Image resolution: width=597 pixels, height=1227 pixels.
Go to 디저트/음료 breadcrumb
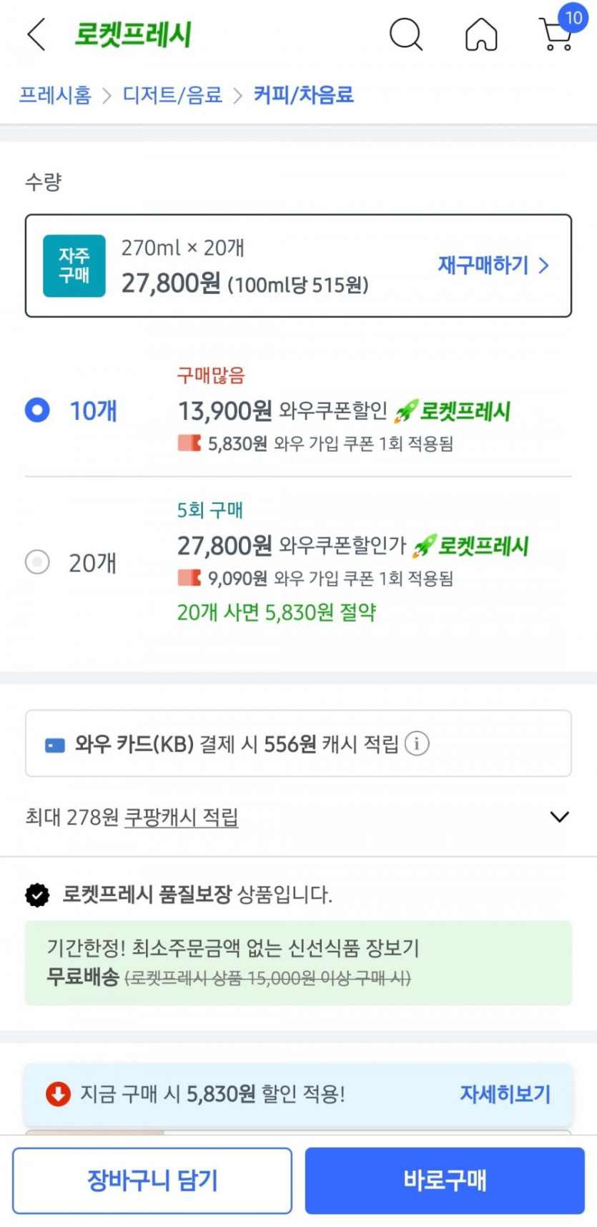(172, 95)
